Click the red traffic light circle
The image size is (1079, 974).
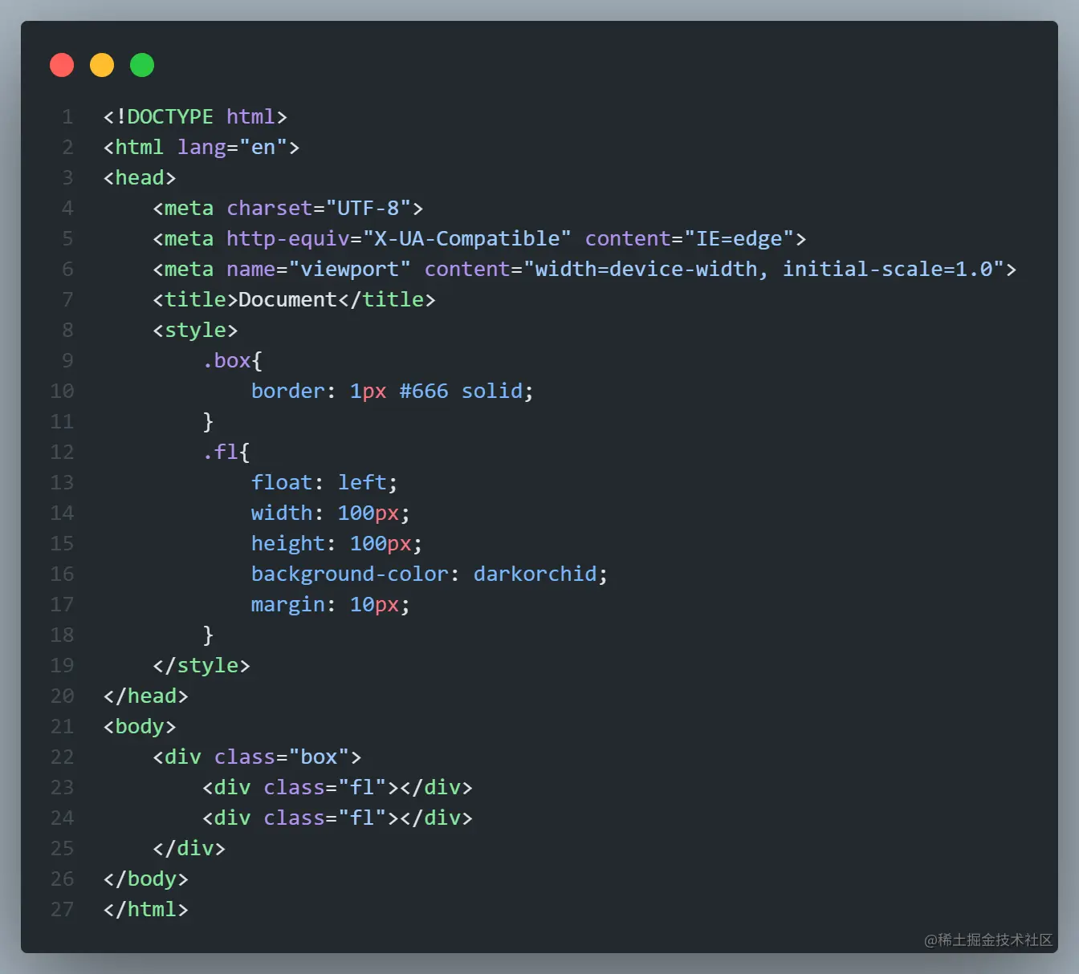click(62, 65)
